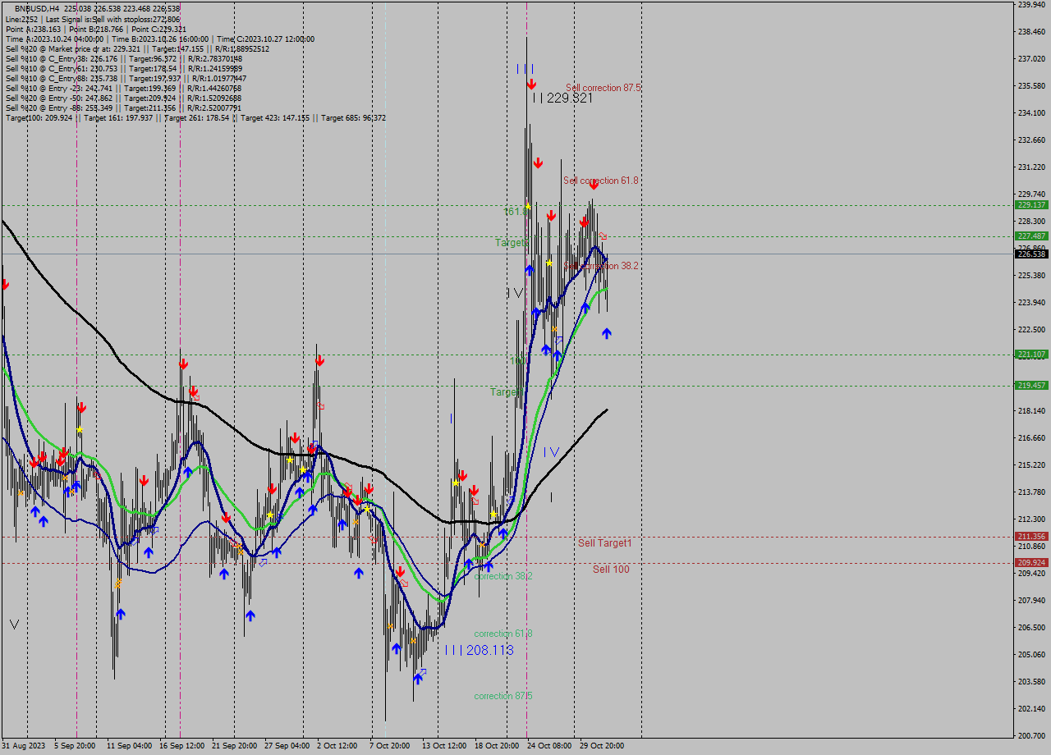1051x755 pixels.
Task: Click the red sell arrow at the 2 Oct peak
Action: [x=319, y=359]
